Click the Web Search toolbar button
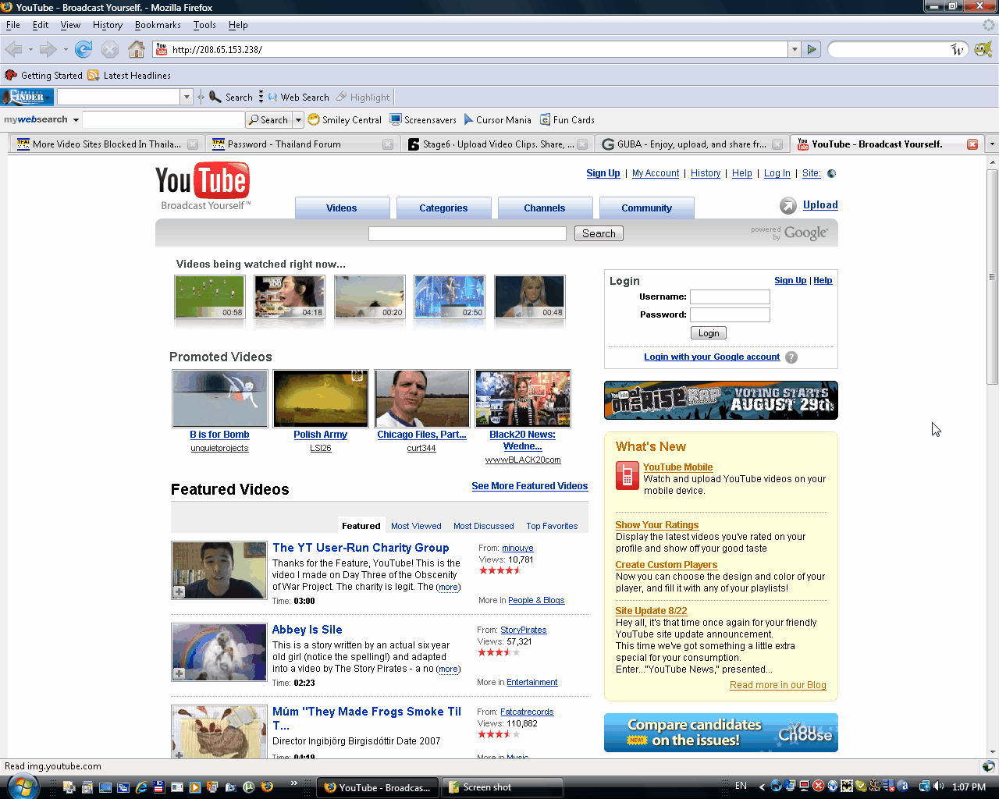This screenshot has width=999, height=799. tap(298, 97)
